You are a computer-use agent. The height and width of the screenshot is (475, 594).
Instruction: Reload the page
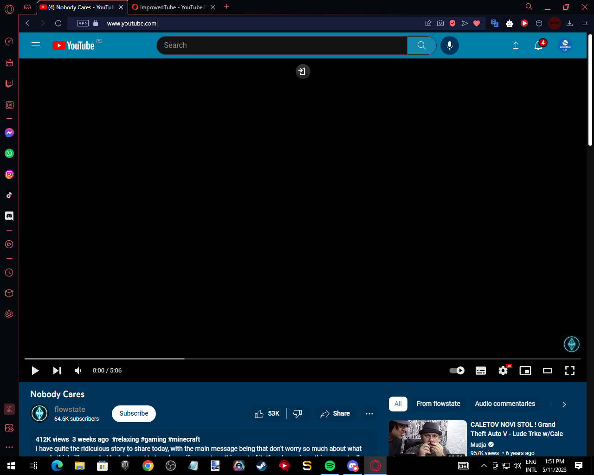58,23
